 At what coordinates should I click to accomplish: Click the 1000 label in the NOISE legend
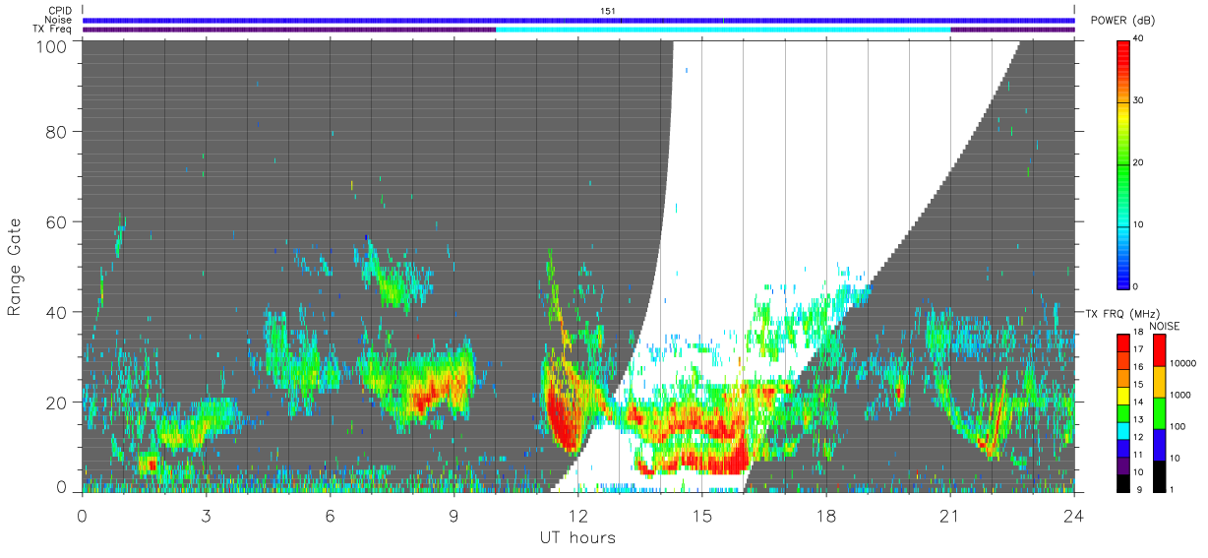click(x=1180, y=395)
